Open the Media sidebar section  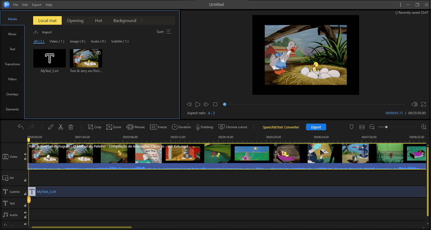(12, 19)
